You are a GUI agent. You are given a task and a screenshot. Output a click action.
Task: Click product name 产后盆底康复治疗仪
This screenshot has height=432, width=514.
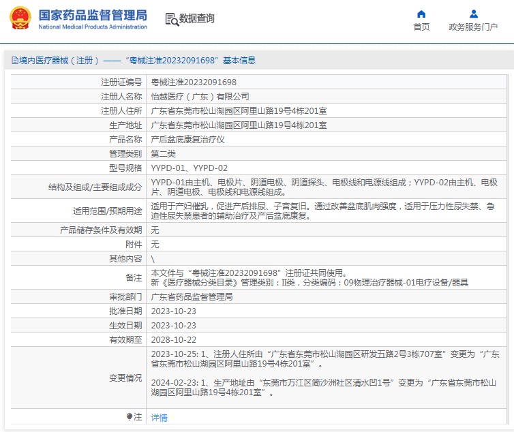187,139
